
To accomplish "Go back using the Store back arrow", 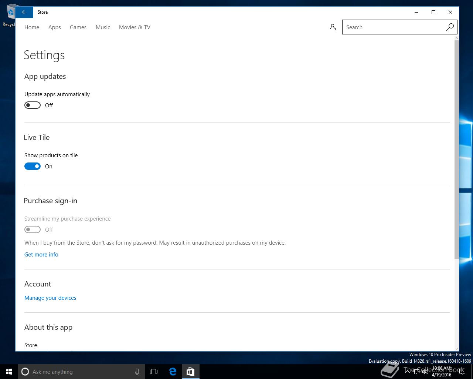I will 24,12.
